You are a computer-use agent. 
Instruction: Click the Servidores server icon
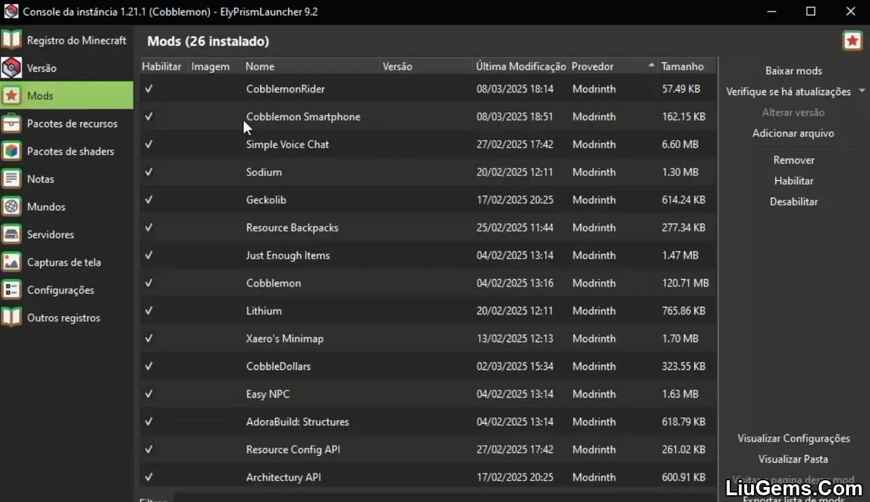(x=12, y=234)
